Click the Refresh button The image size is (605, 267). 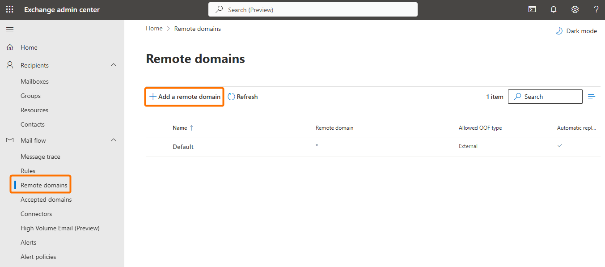243,97
